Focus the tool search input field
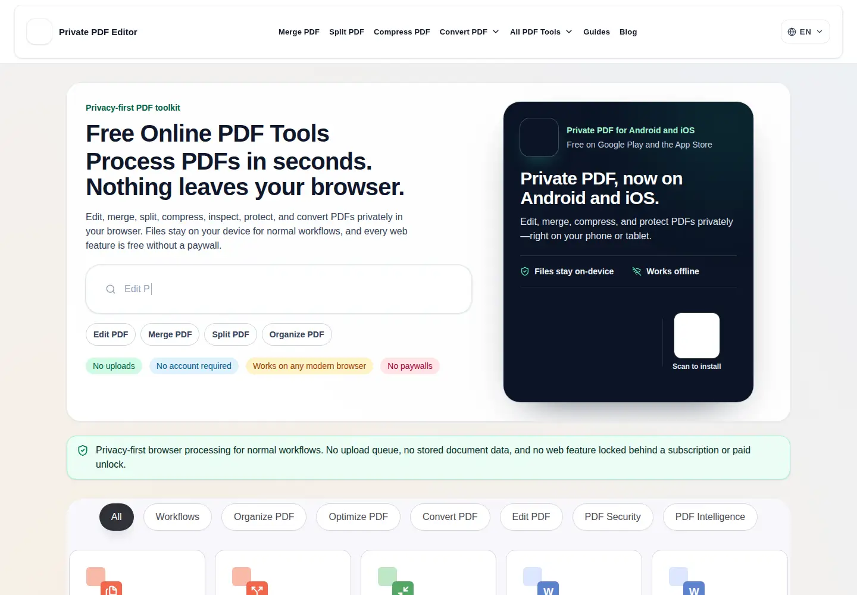This screenshot has height=595, width=857. click(x=279, y=289)
